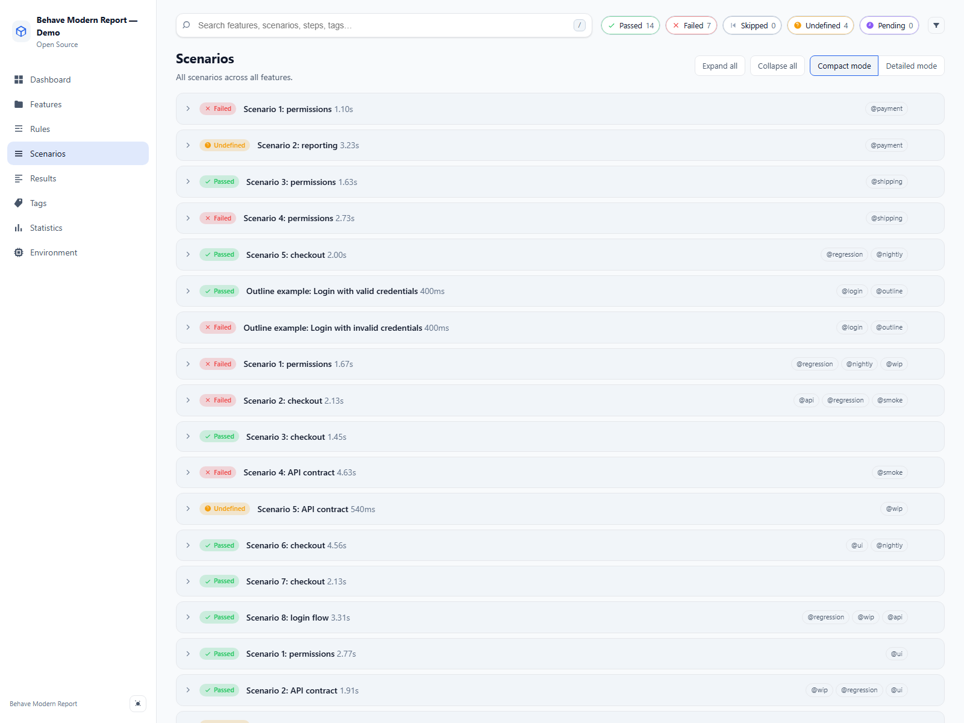Expand Scenario 1: permissions 1.10s row

[560, 109]
